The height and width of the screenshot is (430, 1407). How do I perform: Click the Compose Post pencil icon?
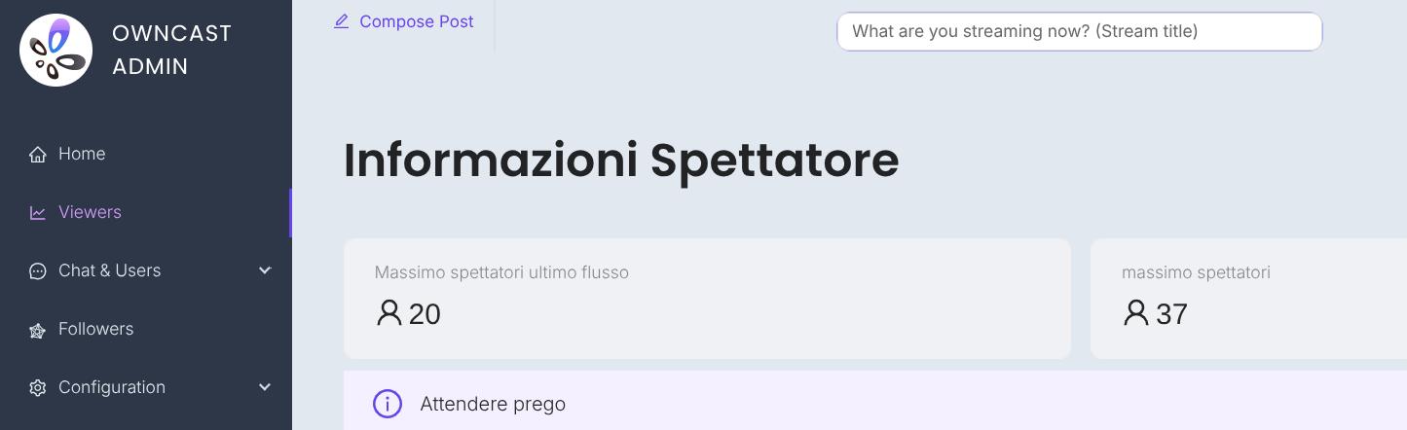[341, 21]
